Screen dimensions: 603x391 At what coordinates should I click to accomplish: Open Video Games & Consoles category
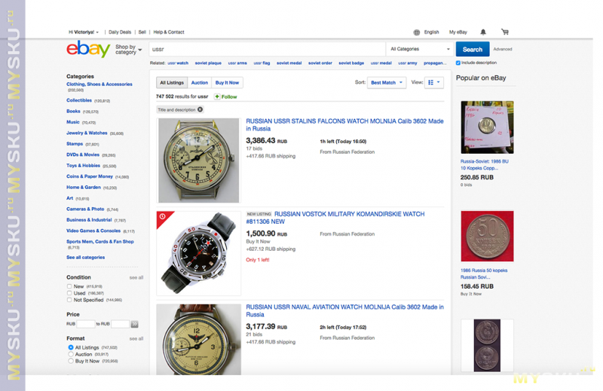(93, 231)
